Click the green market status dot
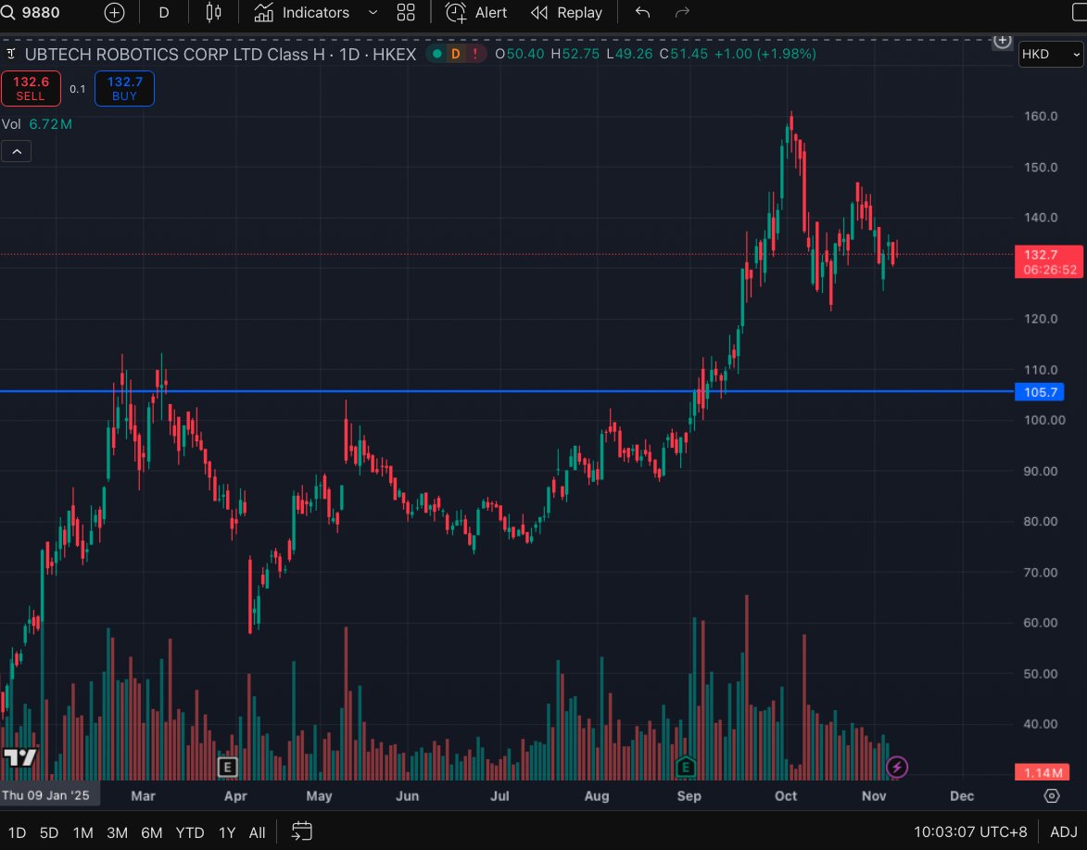Screen dimensions: 1087x850 coord(436,54)
